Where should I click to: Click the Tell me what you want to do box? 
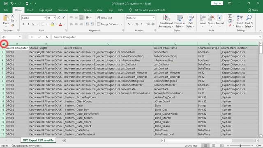(150, 10)
